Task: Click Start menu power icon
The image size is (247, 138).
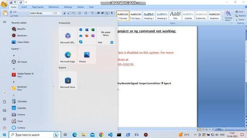Action: (5, 128)
